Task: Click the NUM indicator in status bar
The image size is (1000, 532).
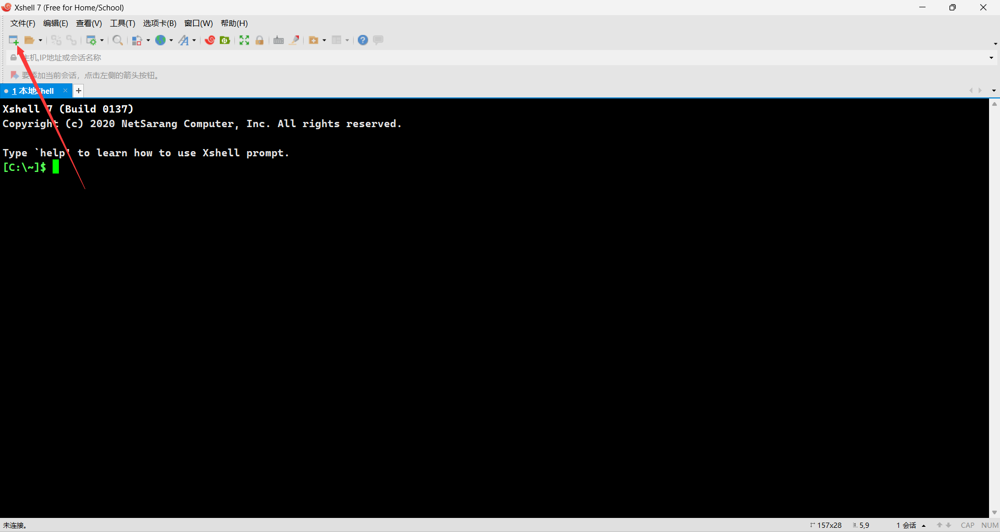Action: point(990,525)
